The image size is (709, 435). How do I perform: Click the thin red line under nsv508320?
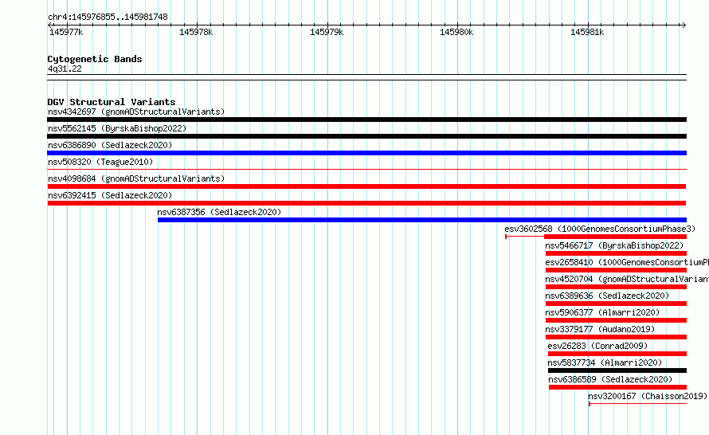tap(366, 170)
